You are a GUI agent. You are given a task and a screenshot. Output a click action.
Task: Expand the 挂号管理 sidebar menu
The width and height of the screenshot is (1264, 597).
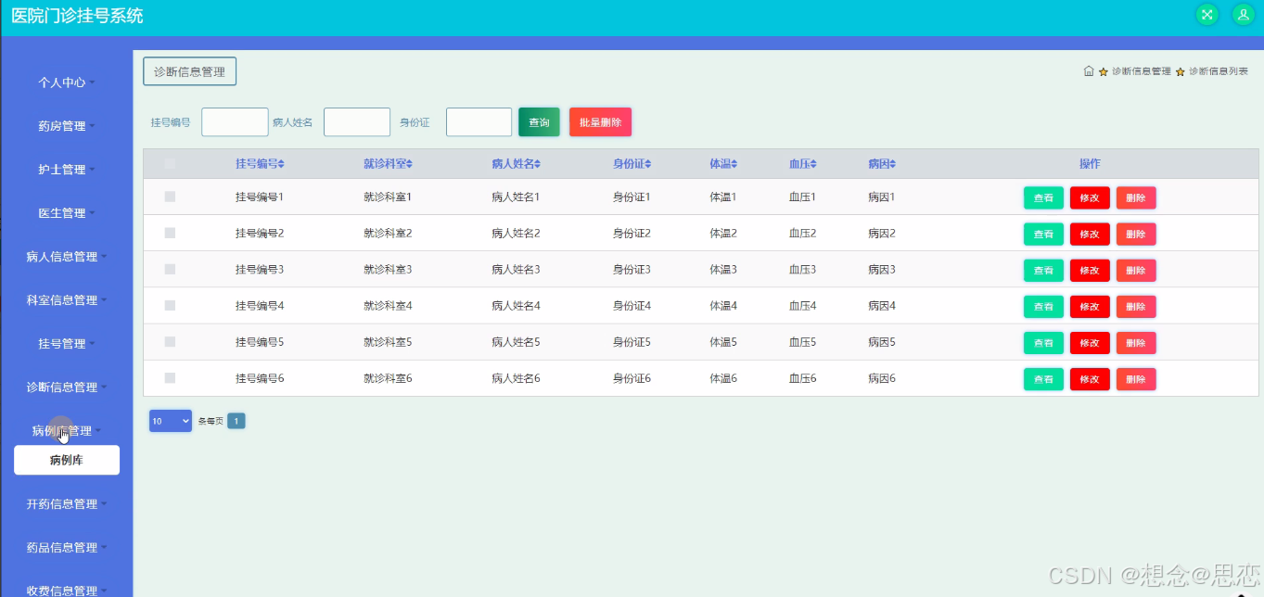point(66,344)
